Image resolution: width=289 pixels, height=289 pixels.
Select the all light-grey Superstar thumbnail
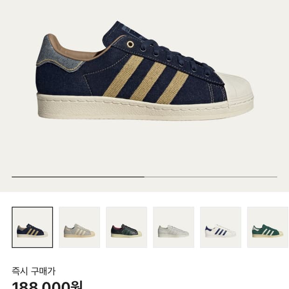pos(173,227)
